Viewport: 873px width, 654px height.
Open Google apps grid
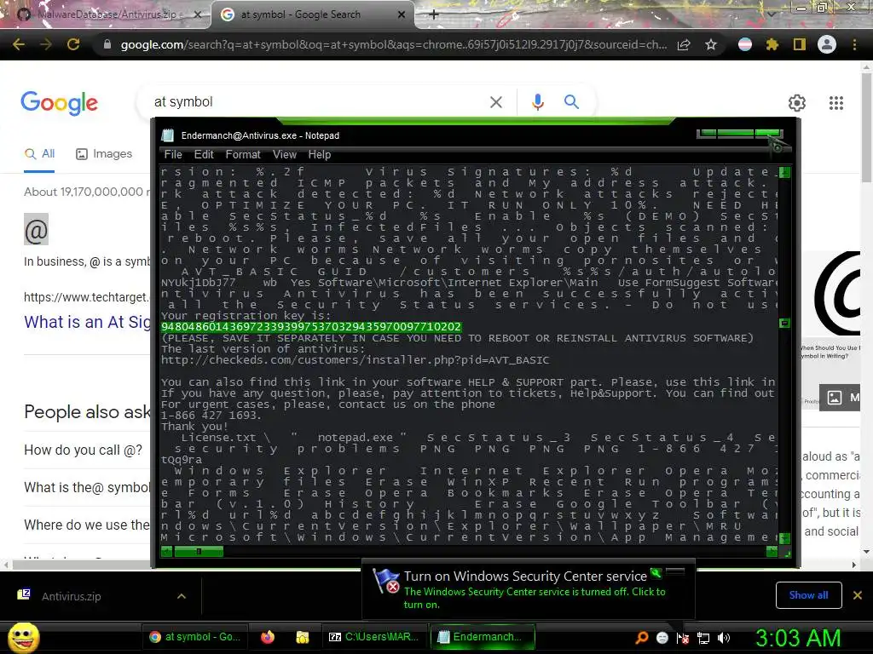(x=836, y=103)
